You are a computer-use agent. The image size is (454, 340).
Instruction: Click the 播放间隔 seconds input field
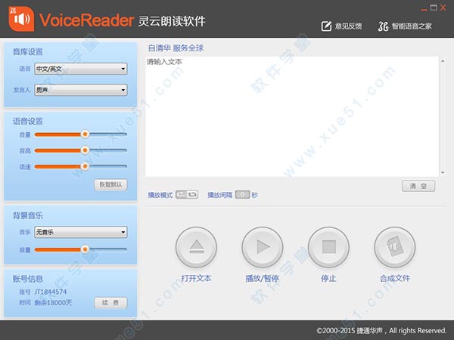pos(242,195)
